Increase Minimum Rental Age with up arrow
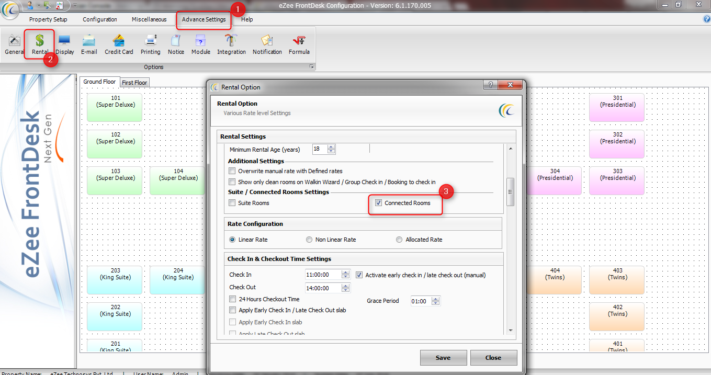Screen dimensions: 711x375 [x=331, y=147]
